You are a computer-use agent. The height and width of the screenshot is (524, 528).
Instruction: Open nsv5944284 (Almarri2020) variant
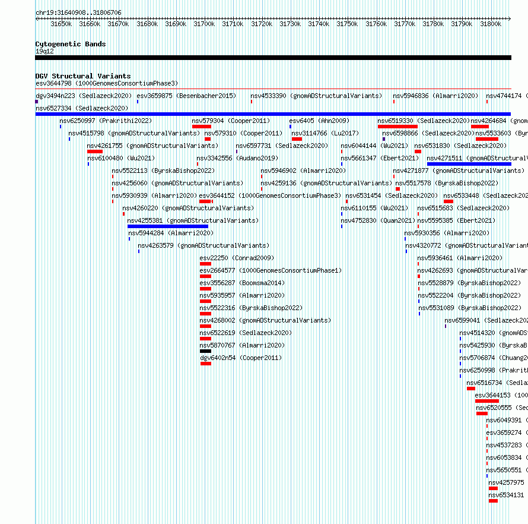click(x=171, y=233)
